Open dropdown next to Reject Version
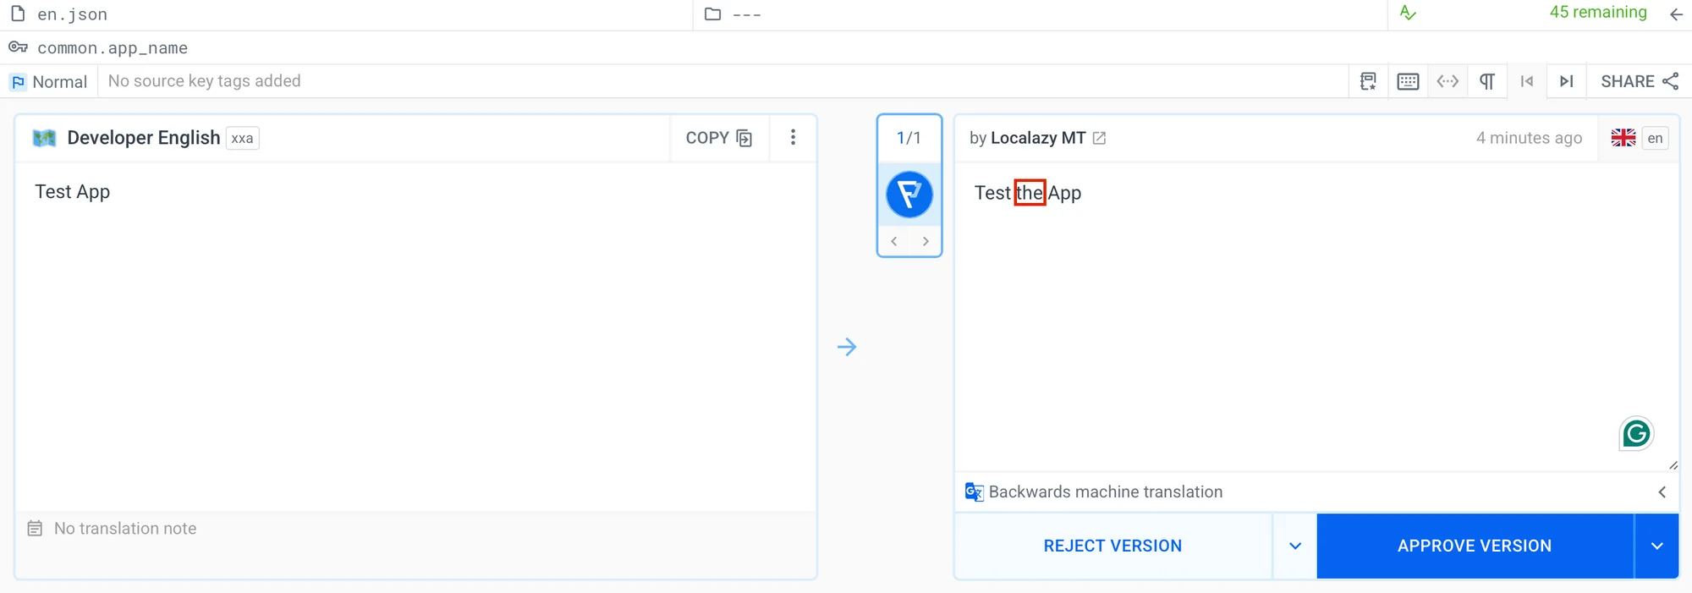The height and width of the screenshot is (593, 1692). click(1294, 546)
